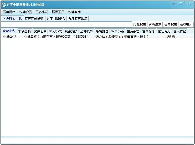The width and height of the screenshot is (195, 145).
Task: Open the 精品工具 menu
Action: pos(58,12)
